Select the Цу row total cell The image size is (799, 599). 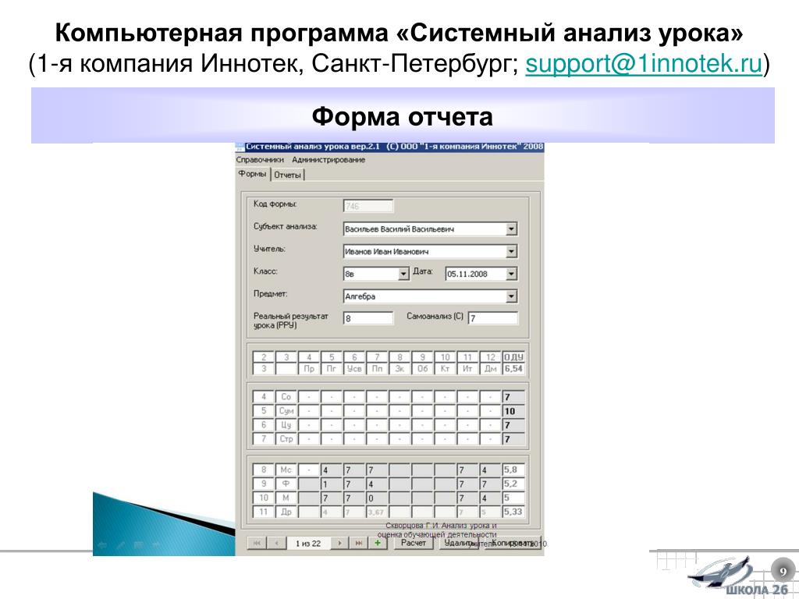click(x=513, y=425)
